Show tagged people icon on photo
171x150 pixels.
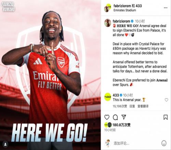click(x=5, y=144)
